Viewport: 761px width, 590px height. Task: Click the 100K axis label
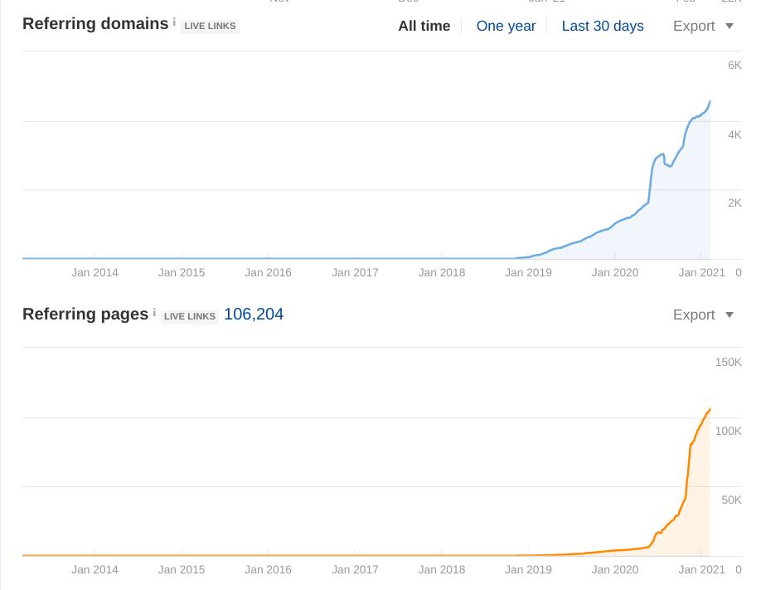[728, 431]
